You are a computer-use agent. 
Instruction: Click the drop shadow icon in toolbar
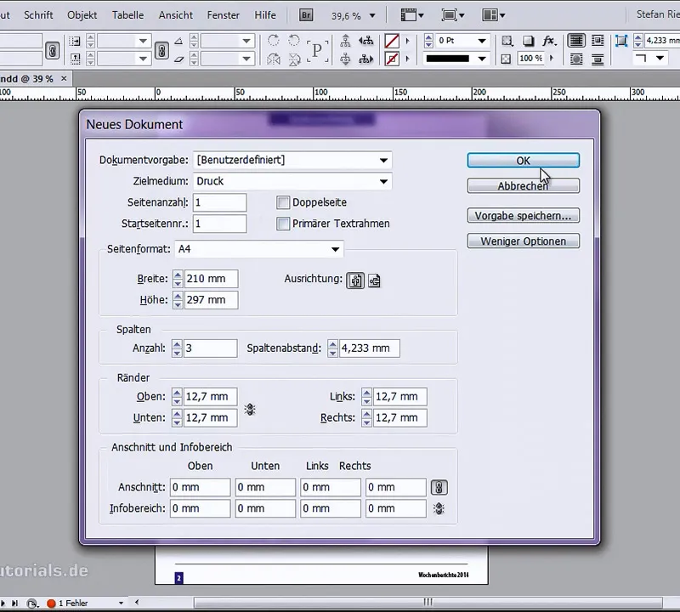[528, 41]
